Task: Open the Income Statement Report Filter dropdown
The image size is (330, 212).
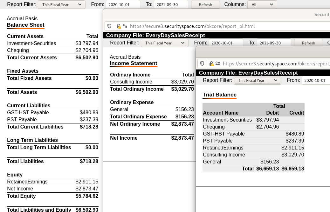Action: pyautogui.click(x=164, y=43)
